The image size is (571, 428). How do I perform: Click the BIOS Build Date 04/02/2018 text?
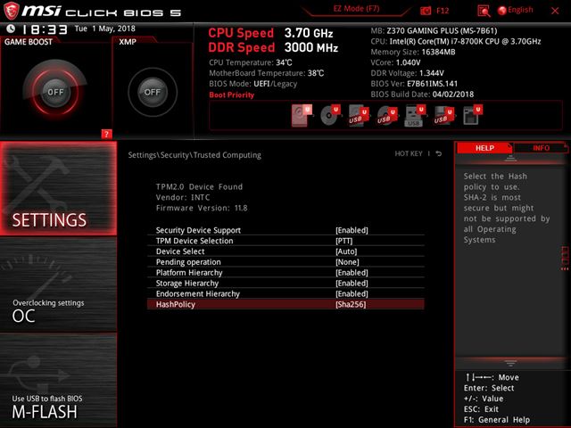click(422, 95)
